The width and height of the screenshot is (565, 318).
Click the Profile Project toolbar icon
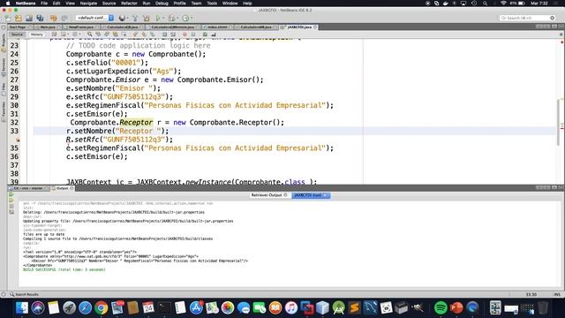point(185,18)
